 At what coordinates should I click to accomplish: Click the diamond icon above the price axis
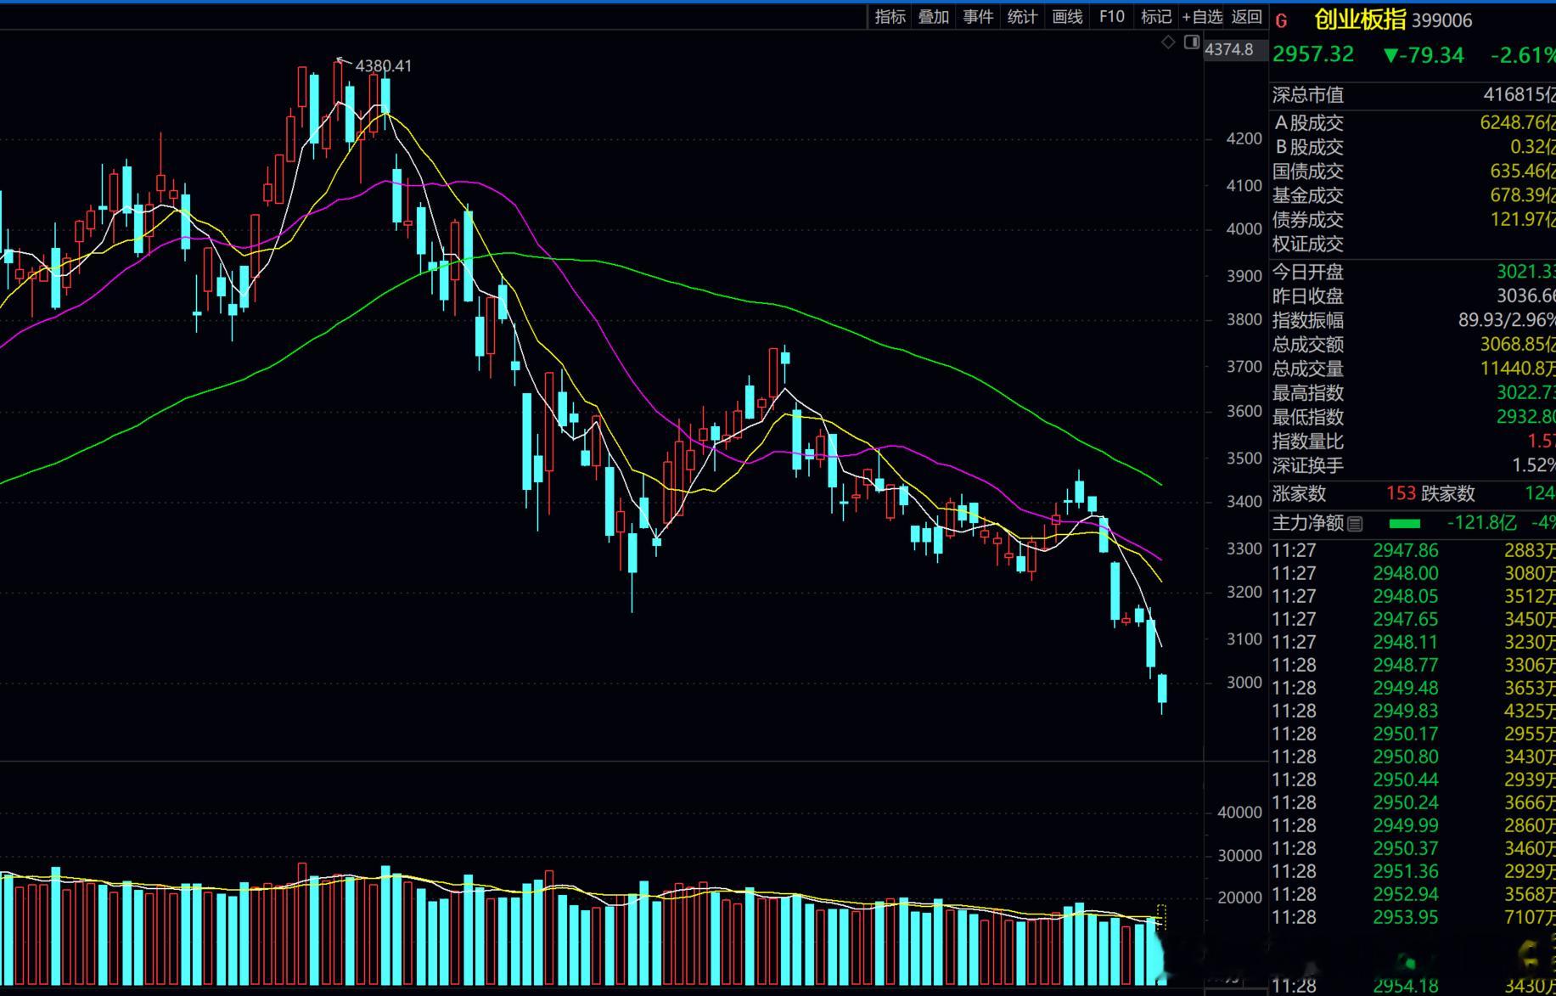pos(1169,42)
